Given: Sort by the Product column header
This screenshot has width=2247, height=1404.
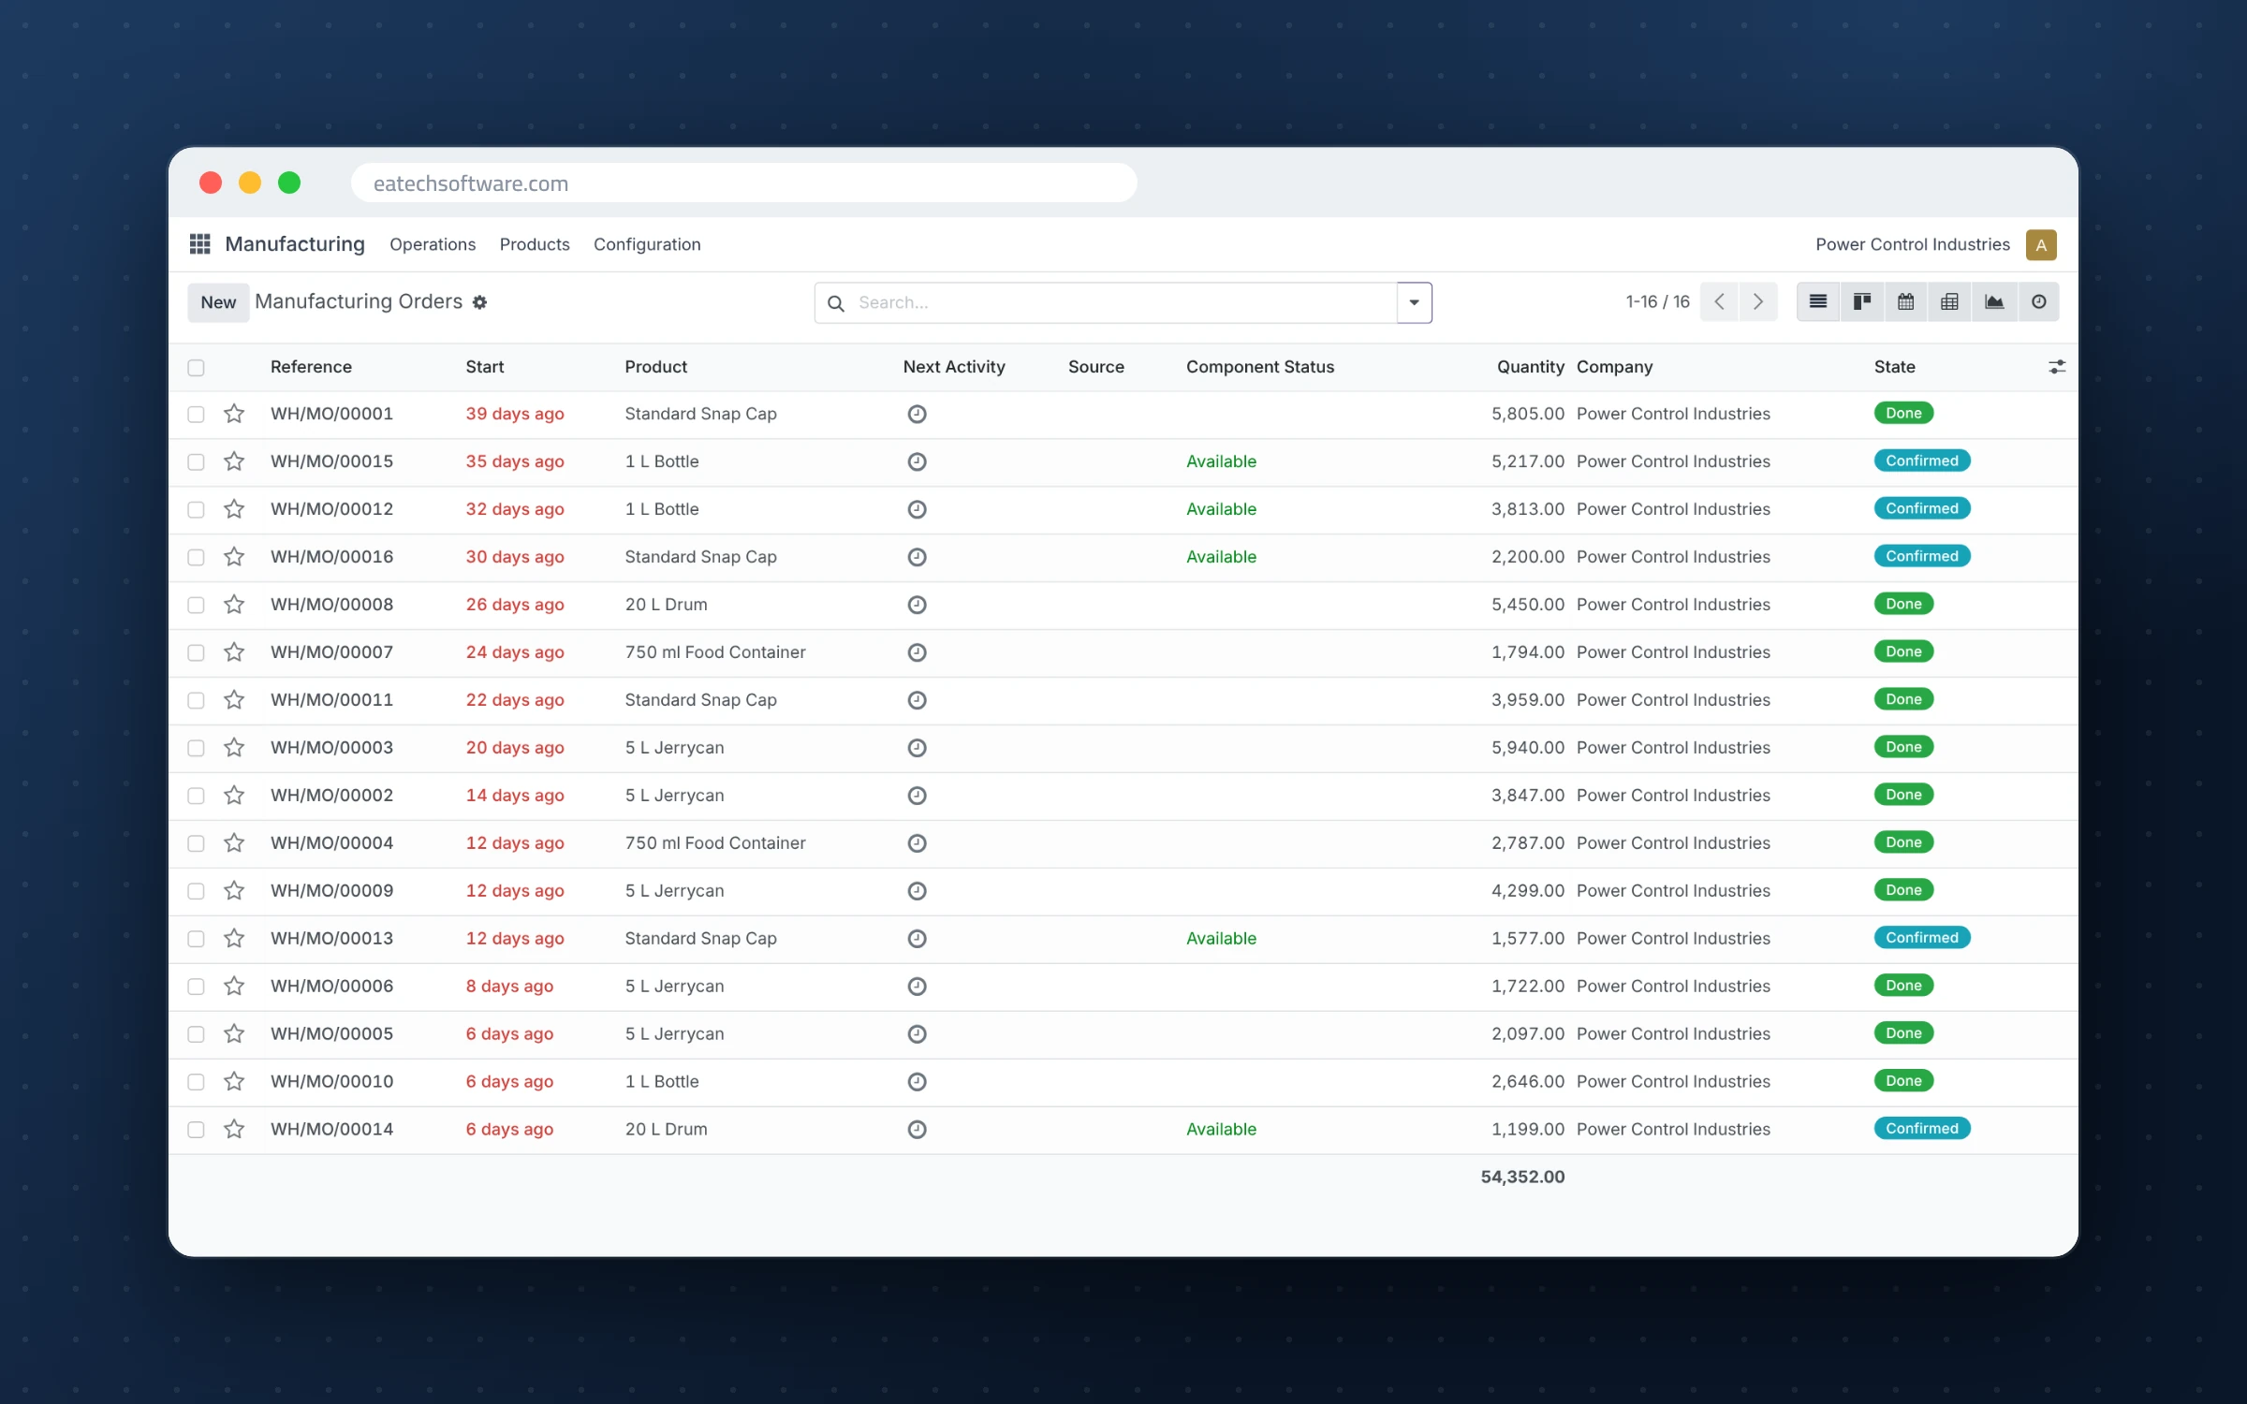Looking at the screenshot, I should tap(656, 367).
